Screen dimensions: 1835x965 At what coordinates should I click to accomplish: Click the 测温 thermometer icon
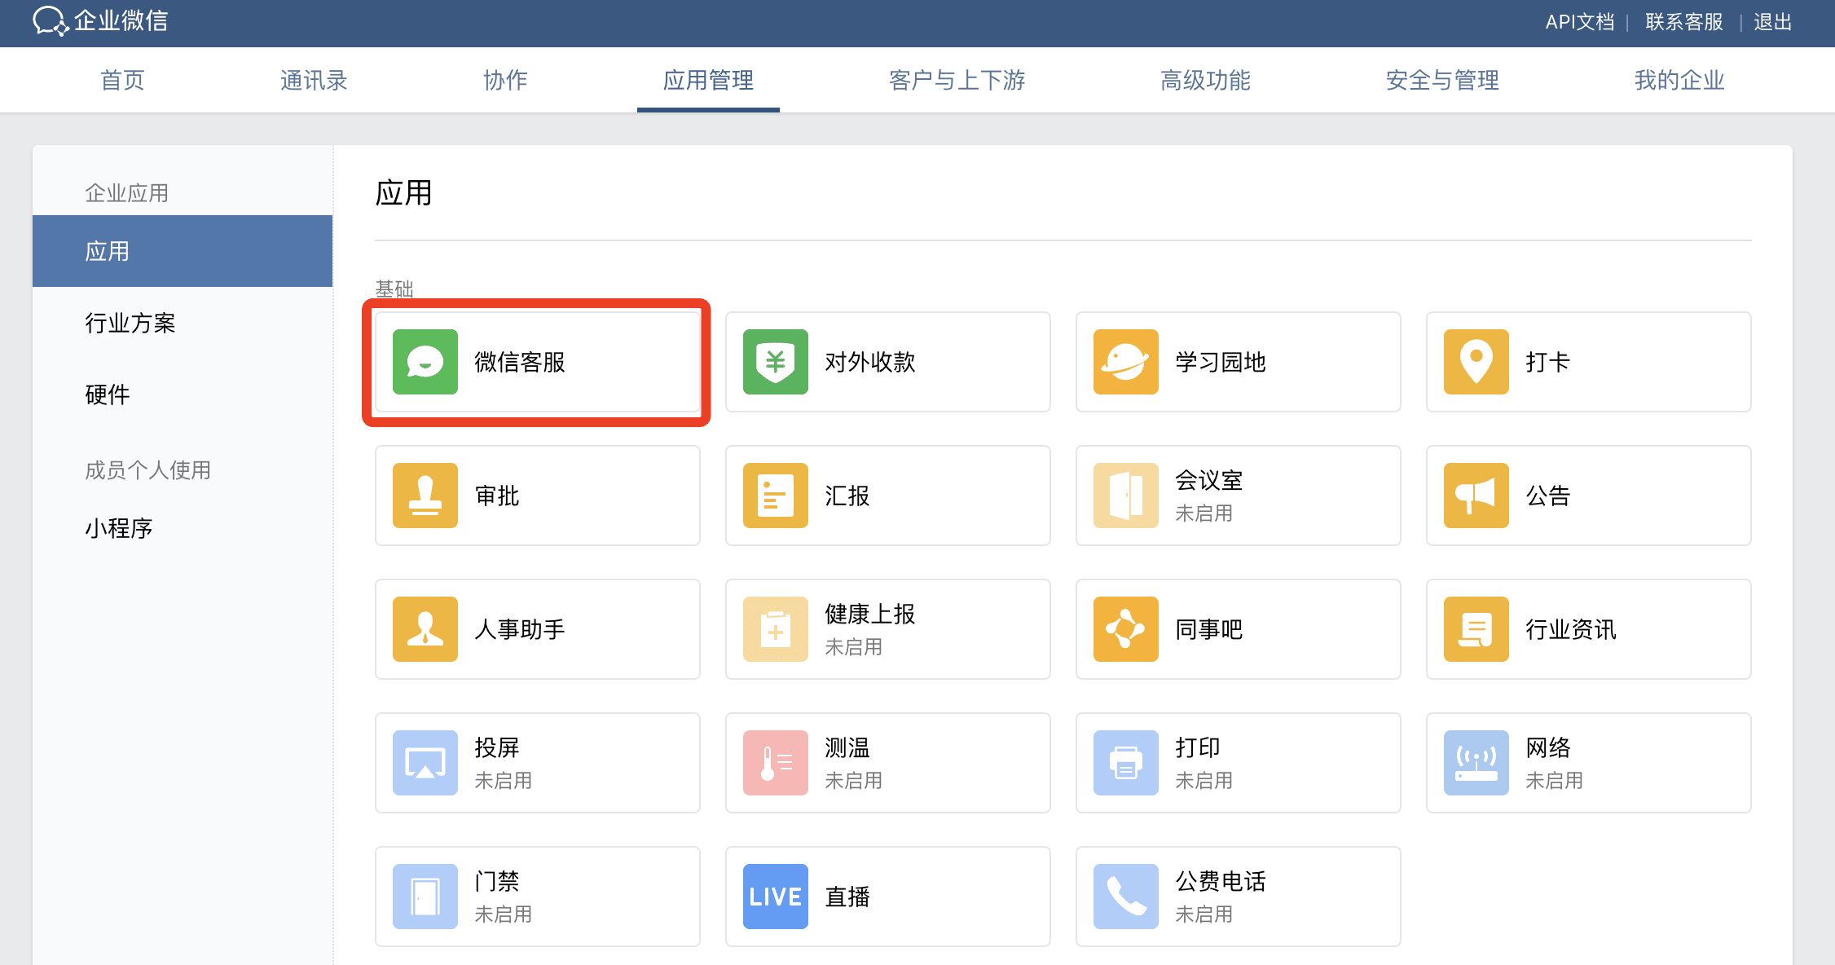tap(776, 763)
